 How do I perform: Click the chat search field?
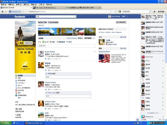(151, 120)
